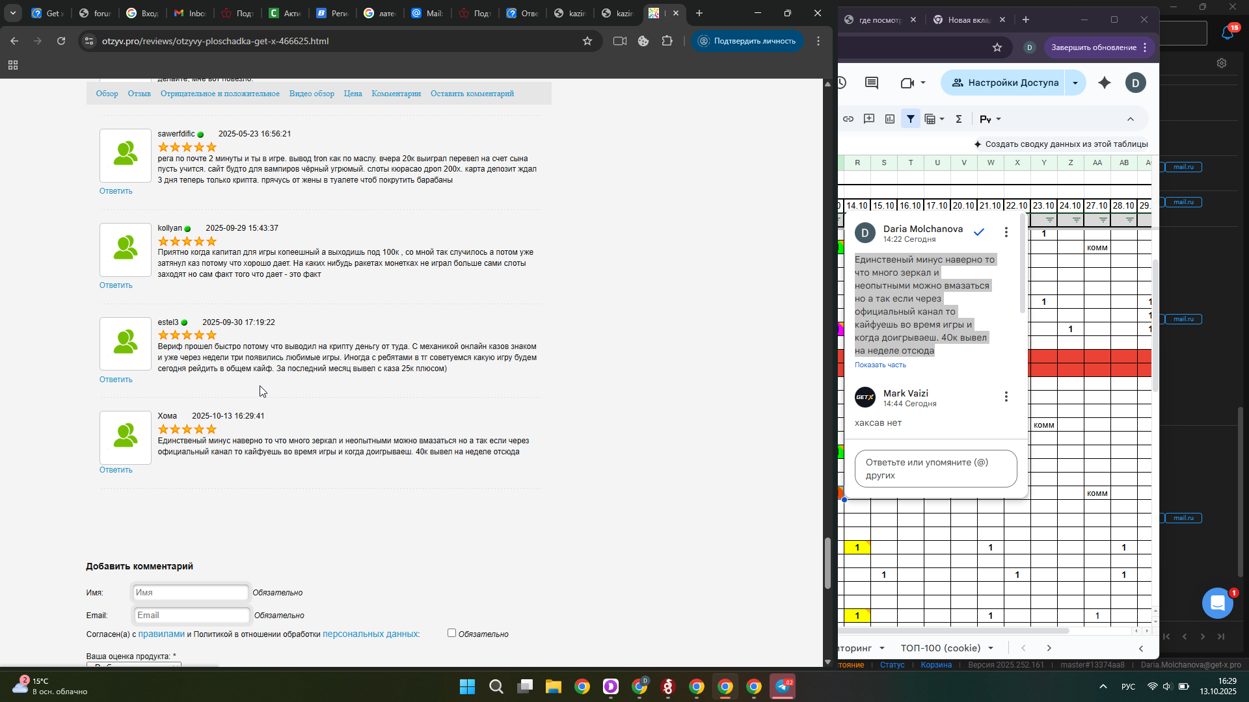
Task: Open the comments history icon in Sheets
Action: [x=872, y=83]
